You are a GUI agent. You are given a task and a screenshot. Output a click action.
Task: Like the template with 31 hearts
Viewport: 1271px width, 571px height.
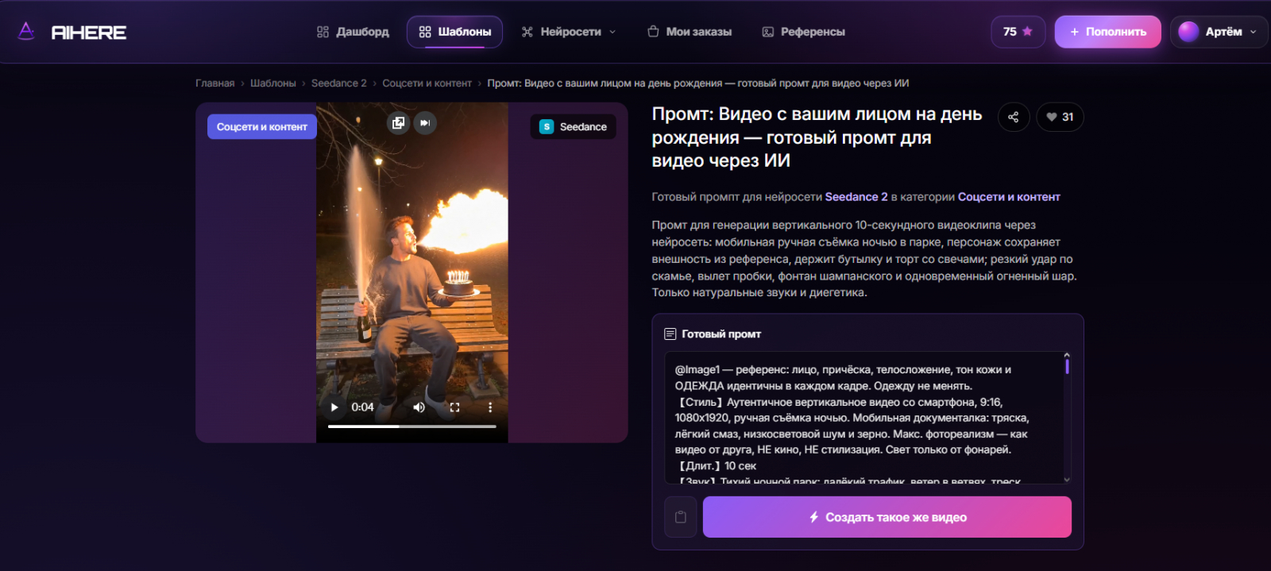[1060, 117]
